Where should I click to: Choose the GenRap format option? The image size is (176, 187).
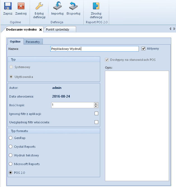pyautogui.click(x=11, y=138)
